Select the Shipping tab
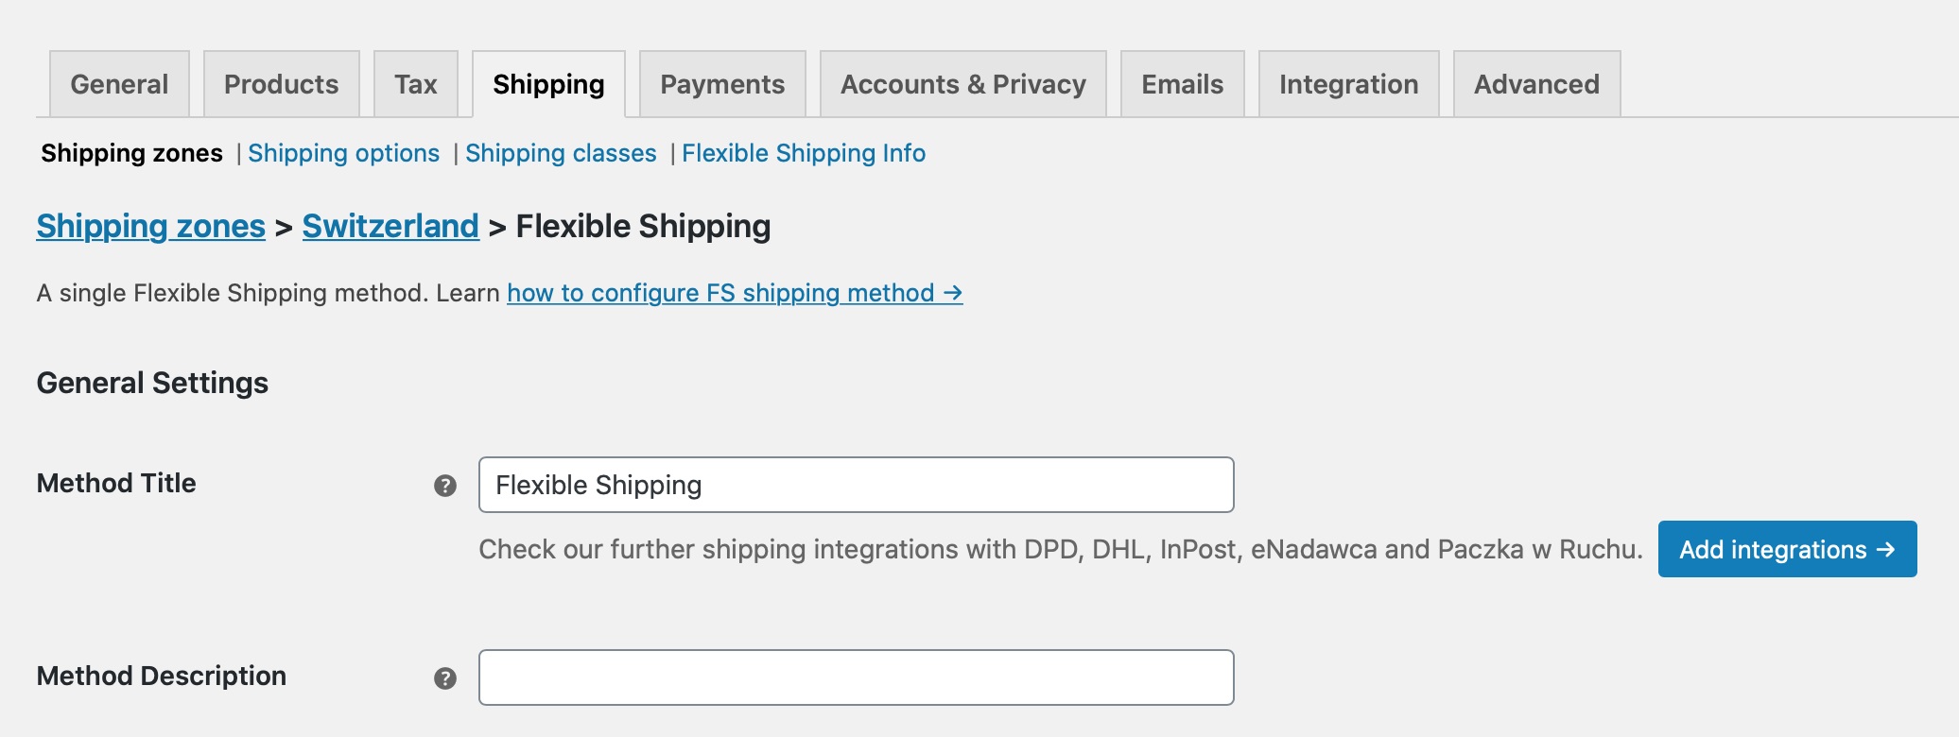This screenshot has width=1959, height=737. (548, 84)
